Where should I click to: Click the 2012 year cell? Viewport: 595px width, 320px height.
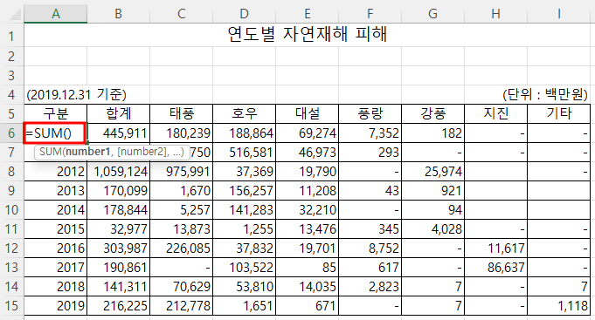(56, 171)
